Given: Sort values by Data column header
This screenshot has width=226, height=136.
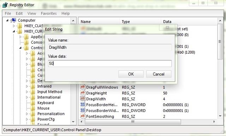Looking at the screenshot, I should point(189,22).
